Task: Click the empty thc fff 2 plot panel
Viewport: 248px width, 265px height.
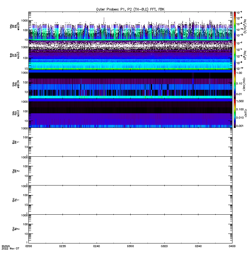Action: [x=130, y=171]
